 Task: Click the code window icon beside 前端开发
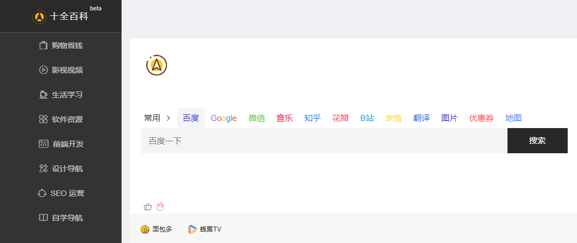coord(43,144)
